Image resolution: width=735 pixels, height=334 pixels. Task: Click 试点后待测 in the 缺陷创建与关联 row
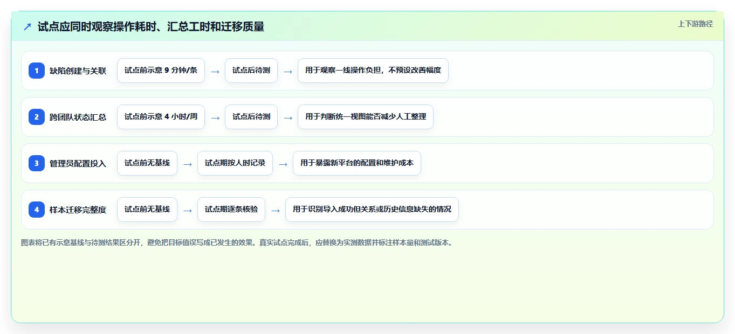tap(251, 71)
